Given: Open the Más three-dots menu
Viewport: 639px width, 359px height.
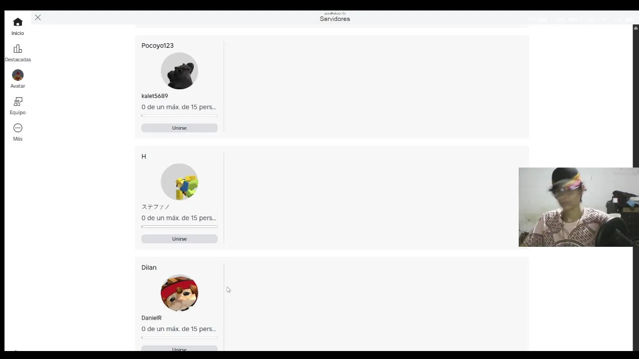Looking at the screenshot, I should (18, 128).
